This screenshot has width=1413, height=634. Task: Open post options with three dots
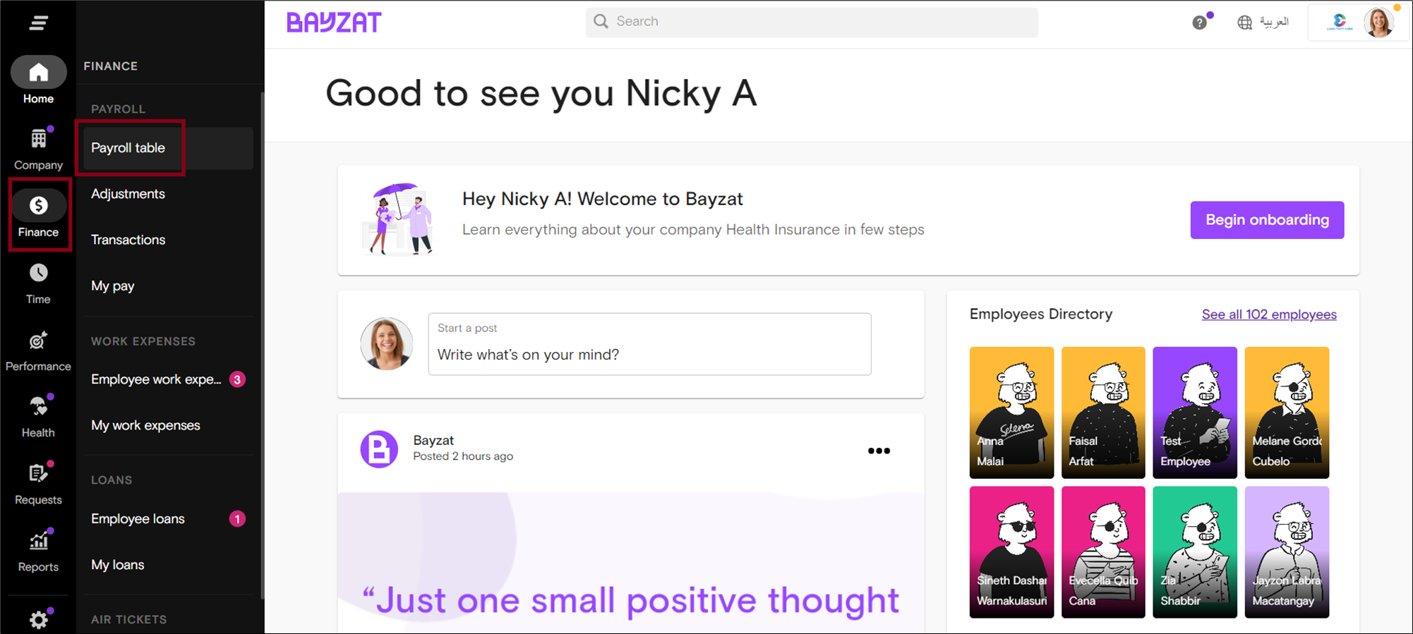tap(879, 451)
